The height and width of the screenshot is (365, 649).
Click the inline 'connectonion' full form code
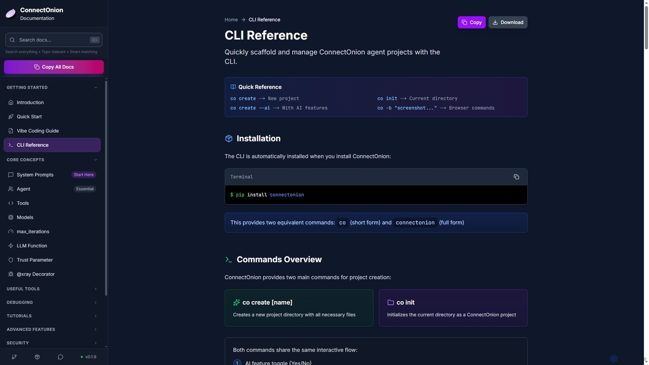click(415, 223)
